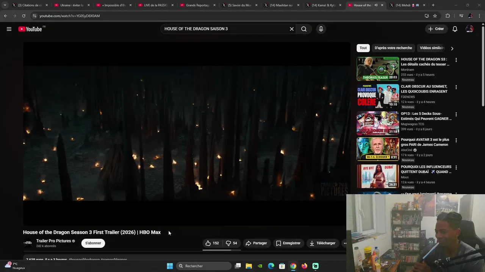Open the notifications bell
The image size is (485, 272).
(455, 29)
